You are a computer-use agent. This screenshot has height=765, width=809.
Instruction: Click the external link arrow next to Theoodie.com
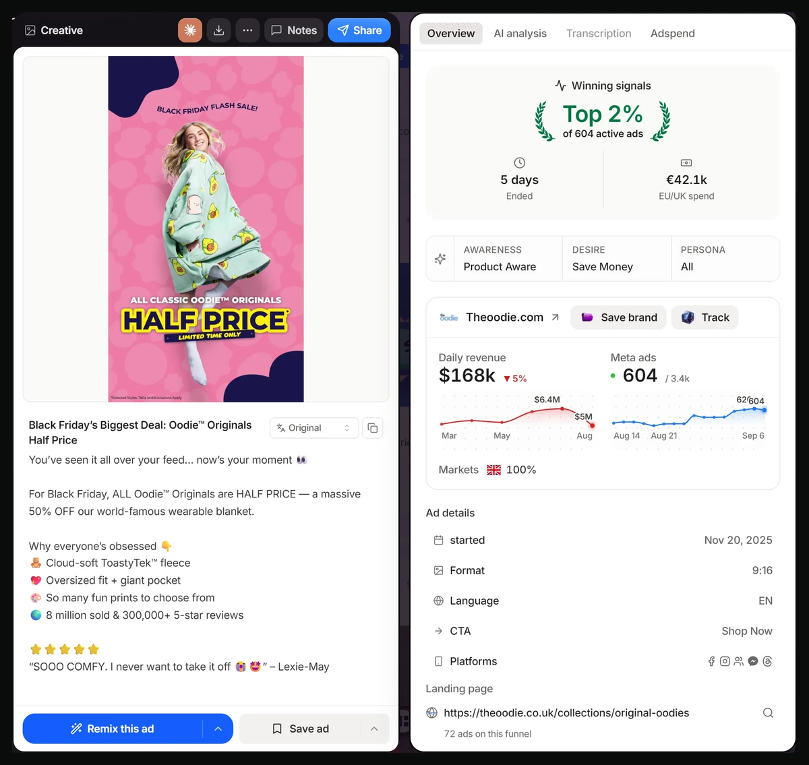point(555,317)
